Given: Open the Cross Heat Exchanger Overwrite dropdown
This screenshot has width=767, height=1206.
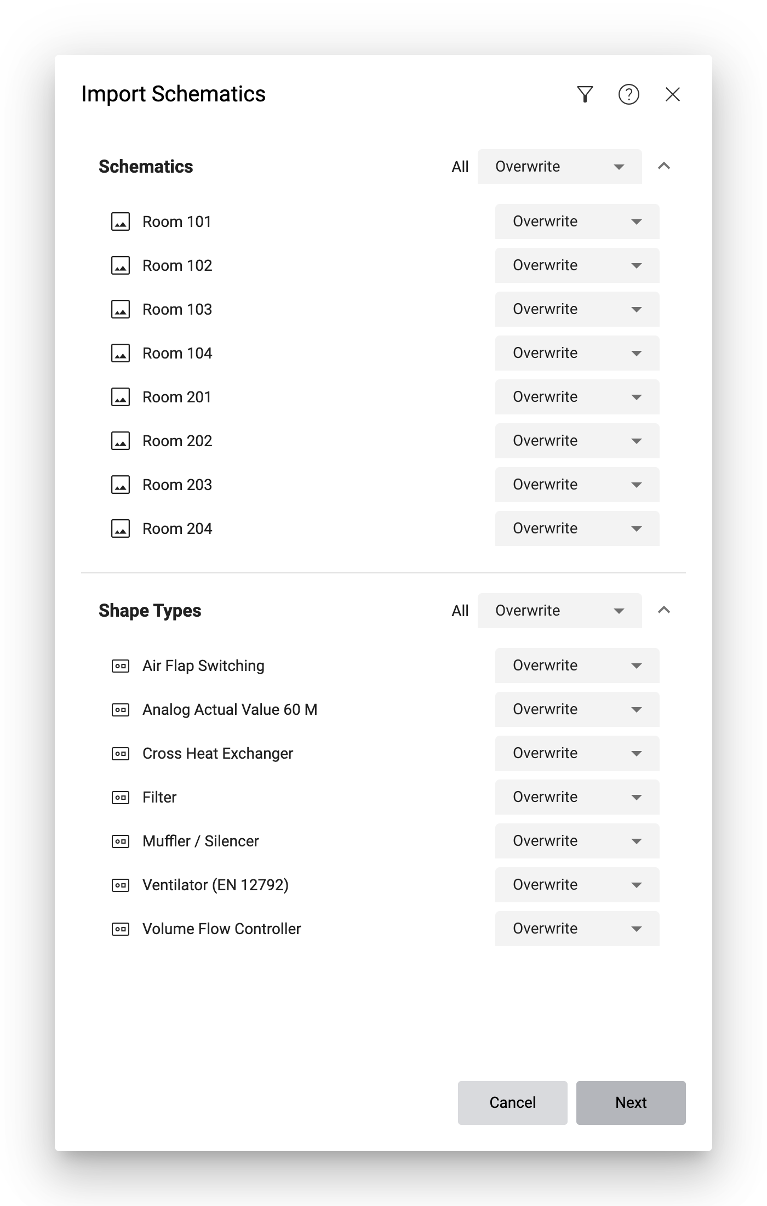Looking at the screenshot, I should tap(577, 753).
